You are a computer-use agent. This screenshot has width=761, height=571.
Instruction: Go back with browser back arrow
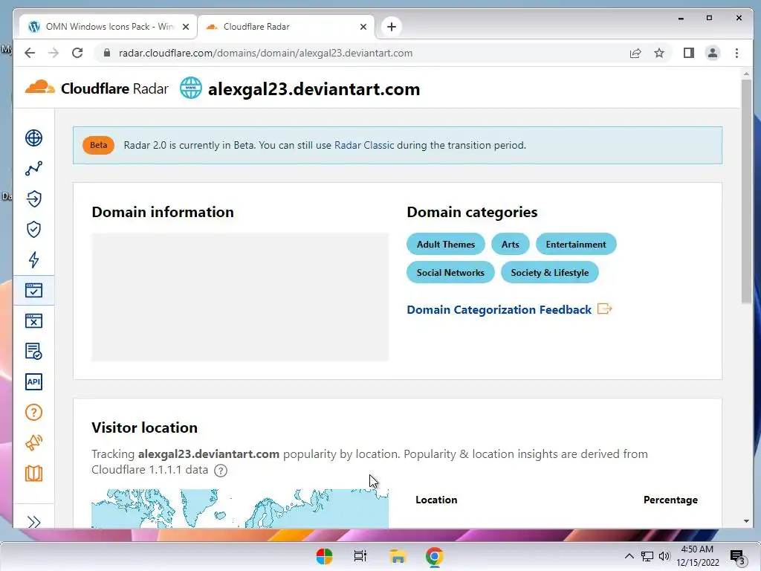[x=30, y=53]
